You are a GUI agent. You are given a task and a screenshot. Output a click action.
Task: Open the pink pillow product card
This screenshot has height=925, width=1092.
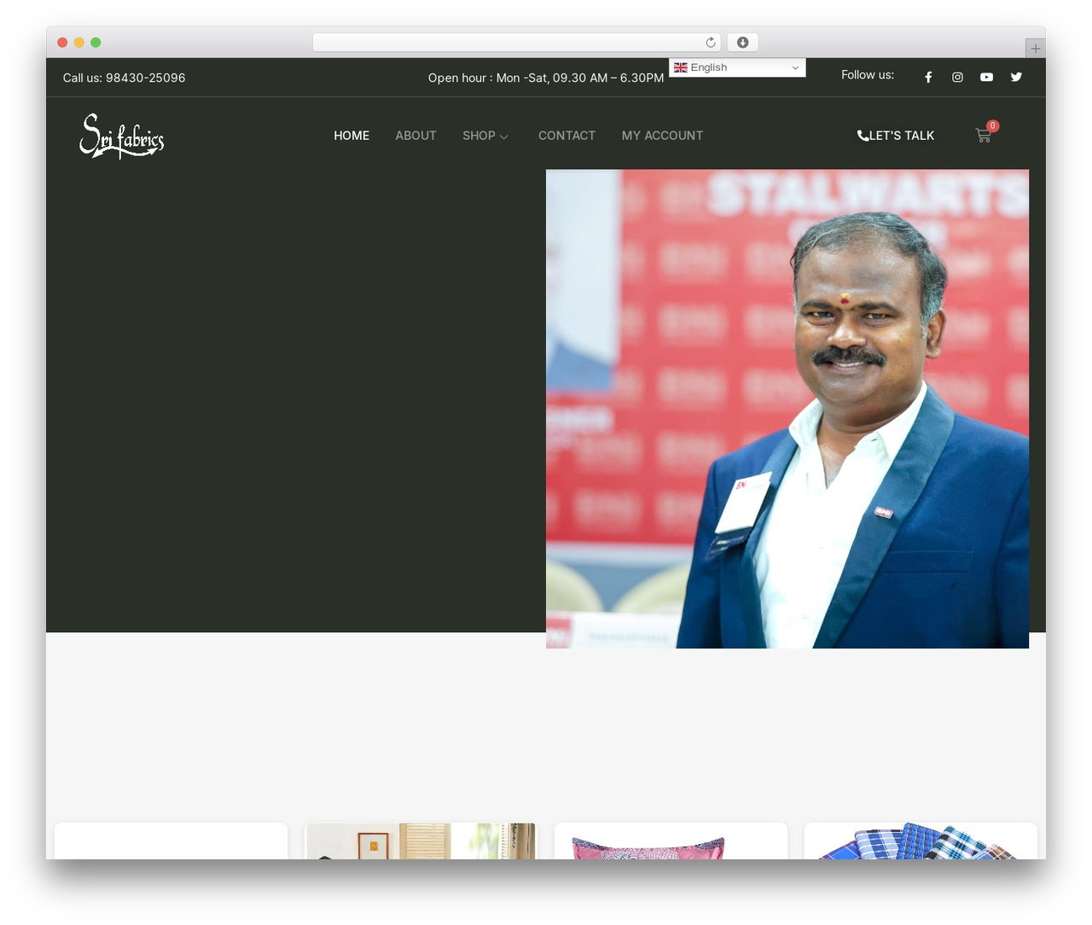coord(671,841)
